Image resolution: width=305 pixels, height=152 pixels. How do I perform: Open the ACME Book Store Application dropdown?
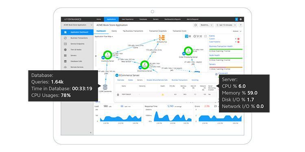click(78, 25)
